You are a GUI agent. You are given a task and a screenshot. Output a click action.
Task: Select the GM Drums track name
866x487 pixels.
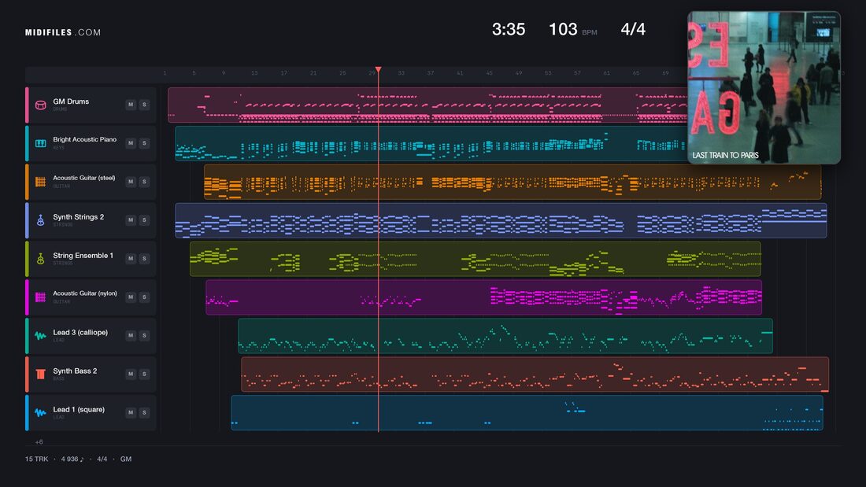pos(71,101)
